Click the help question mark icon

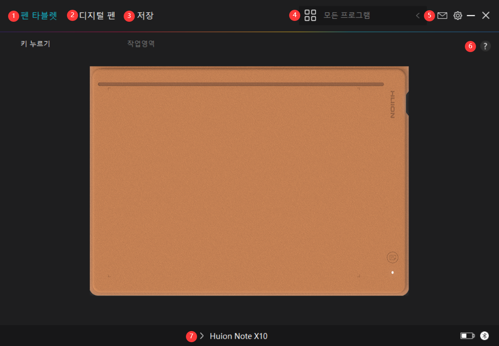click(x=485, y=46)
